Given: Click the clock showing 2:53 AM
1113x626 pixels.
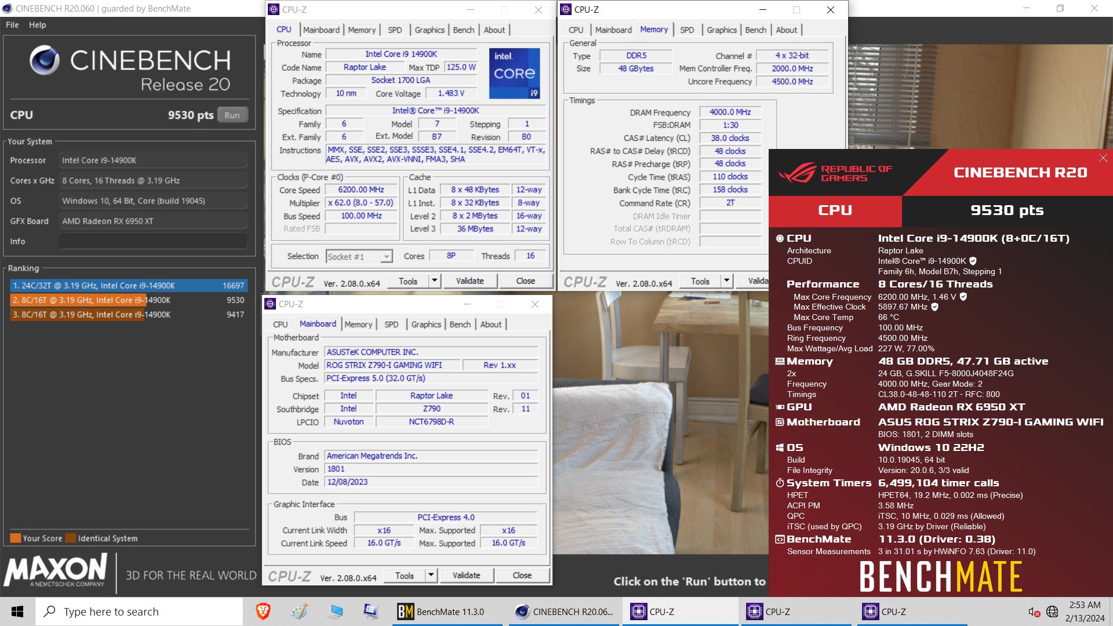Looking at the screenshot, I should click(x=1085, y=605).
